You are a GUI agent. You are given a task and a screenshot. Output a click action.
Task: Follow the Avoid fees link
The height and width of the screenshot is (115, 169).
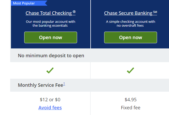click(x=50, y=107)
